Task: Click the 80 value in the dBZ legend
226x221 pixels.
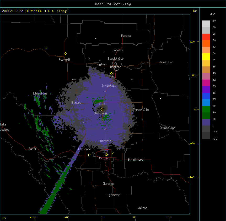Action: [x=214, y=21]
